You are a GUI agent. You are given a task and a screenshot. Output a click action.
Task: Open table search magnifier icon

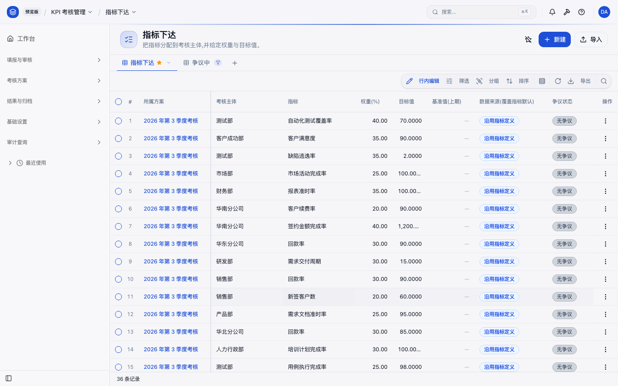(604, 81)
